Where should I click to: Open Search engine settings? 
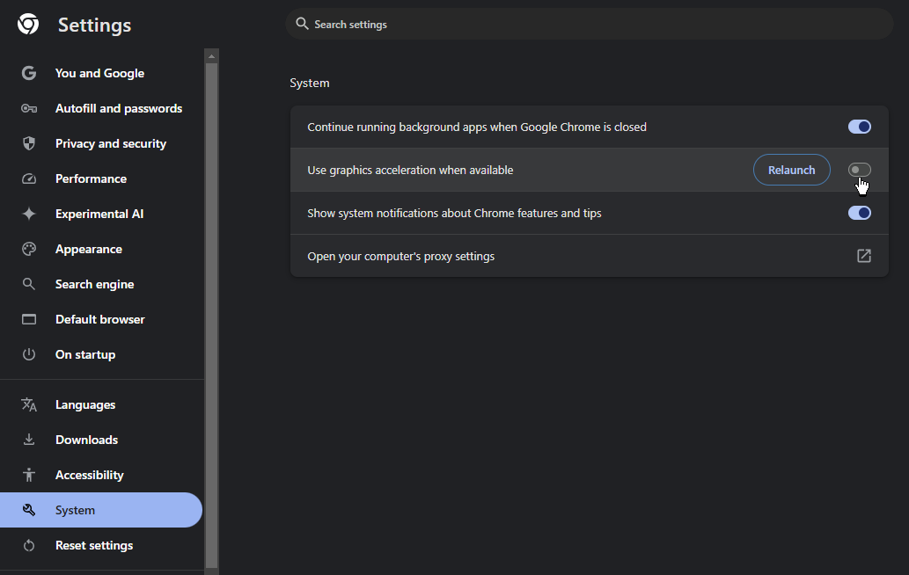click(101, 284)
